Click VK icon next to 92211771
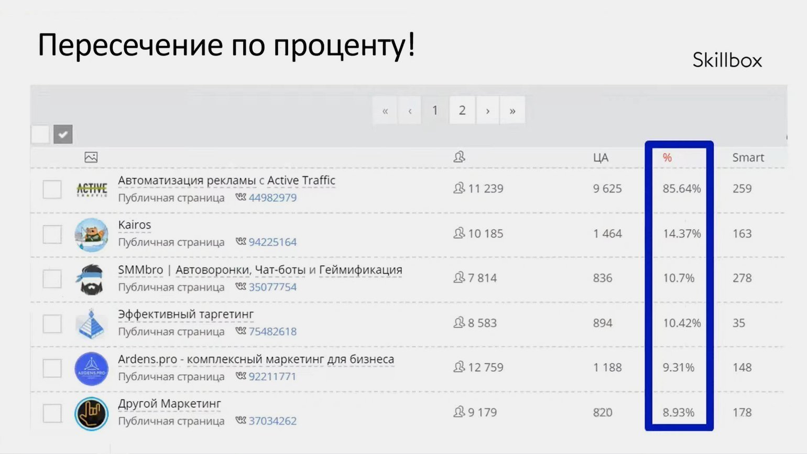 click(241, 376)
